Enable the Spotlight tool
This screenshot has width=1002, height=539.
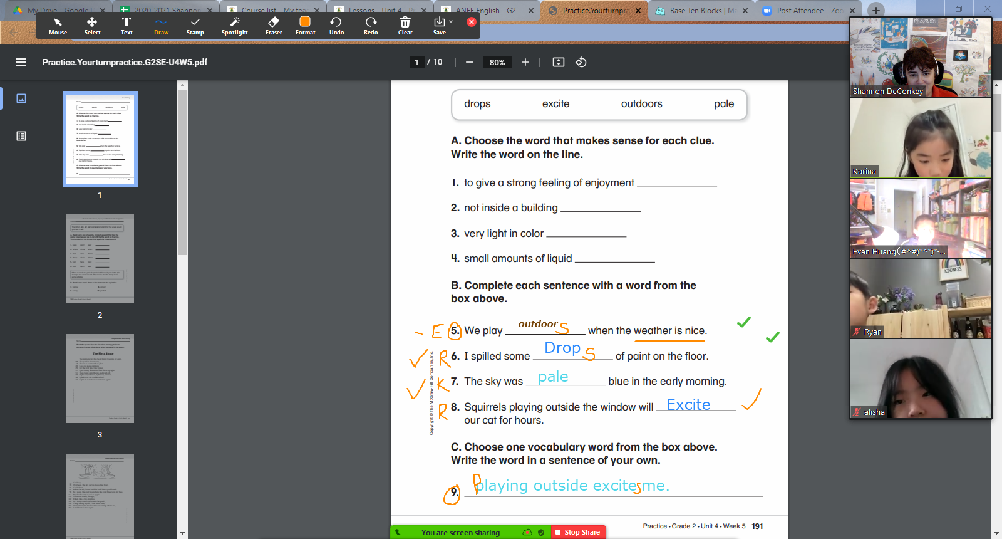pyautogui.click(x=234, y=26)
